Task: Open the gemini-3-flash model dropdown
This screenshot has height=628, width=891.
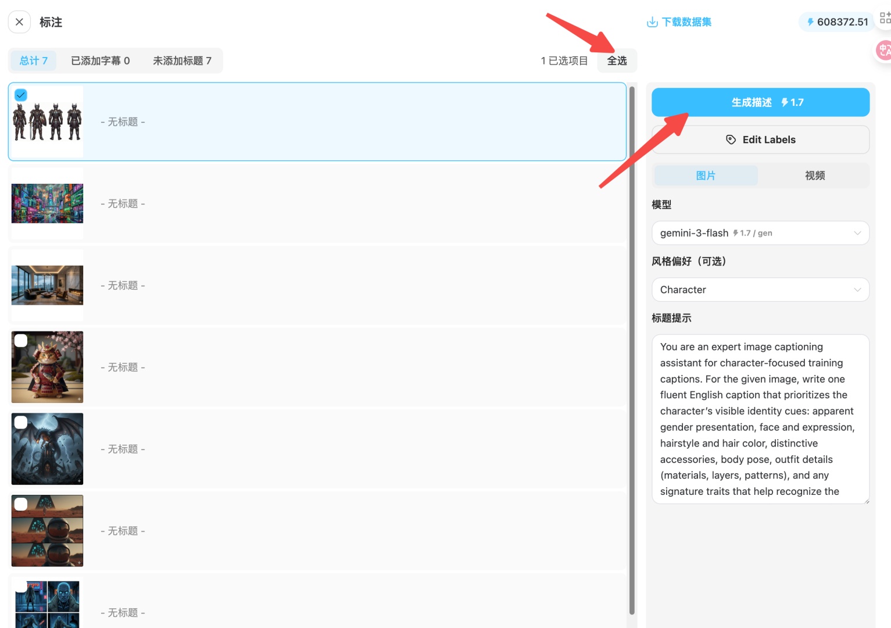Action: pos(760,233)
